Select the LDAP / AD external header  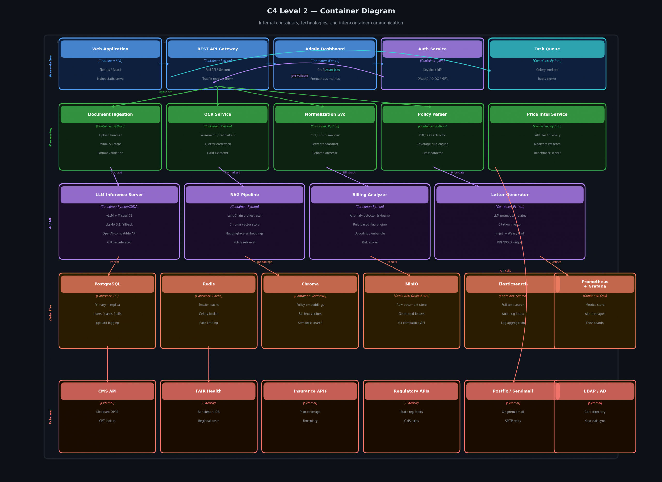point(595,391)
